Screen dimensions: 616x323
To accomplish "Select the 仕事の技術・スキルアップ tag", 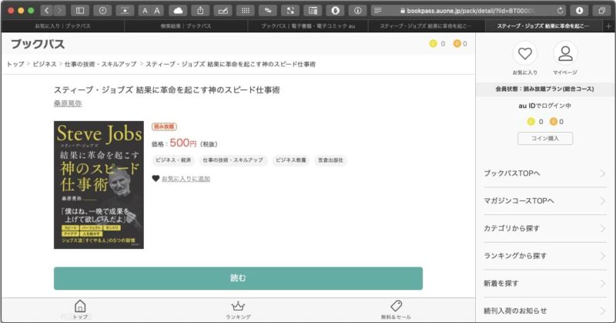I will click(x=233, y=160).
